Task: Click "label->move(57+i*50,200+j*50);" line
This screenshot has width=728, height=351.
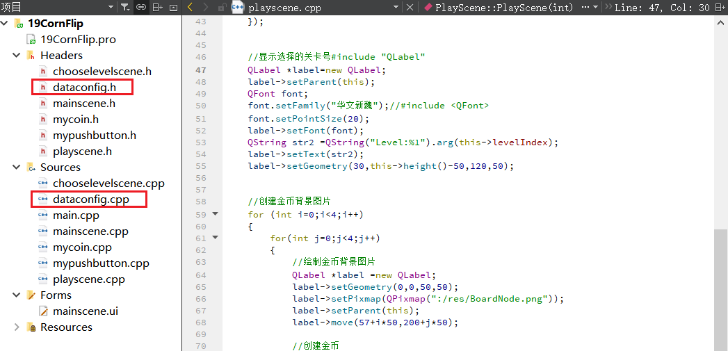Action: point(375,323)
